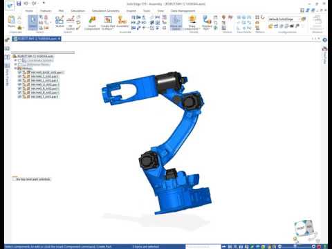
Task: Redo the action in quick access toolbar
Action: point(34,3)
